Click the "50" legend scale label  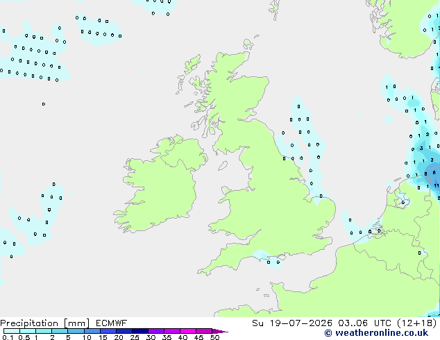pos(214,337)
